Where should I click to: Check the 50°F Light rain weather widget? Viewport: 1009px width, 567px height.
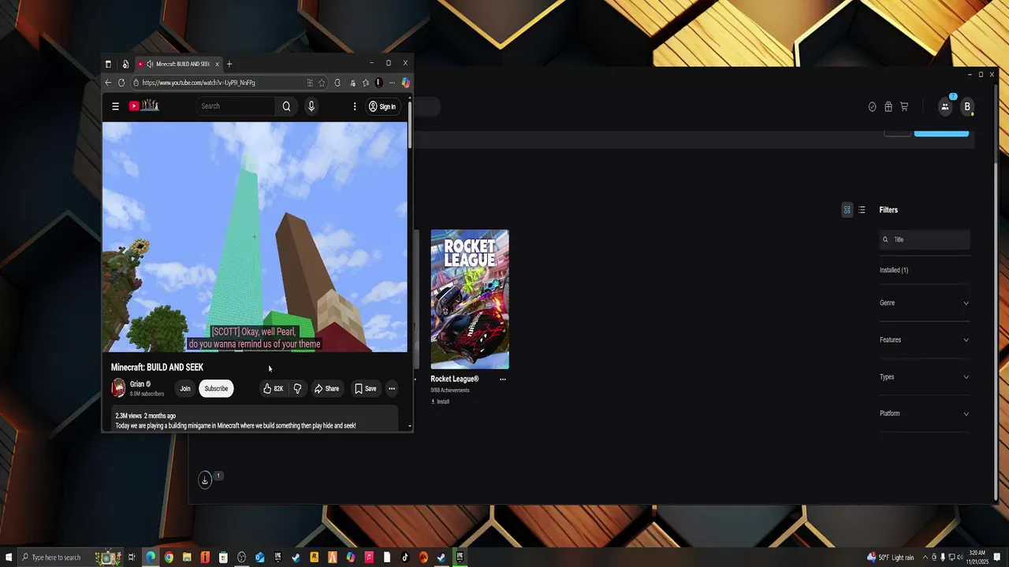[x=891, y=558]
